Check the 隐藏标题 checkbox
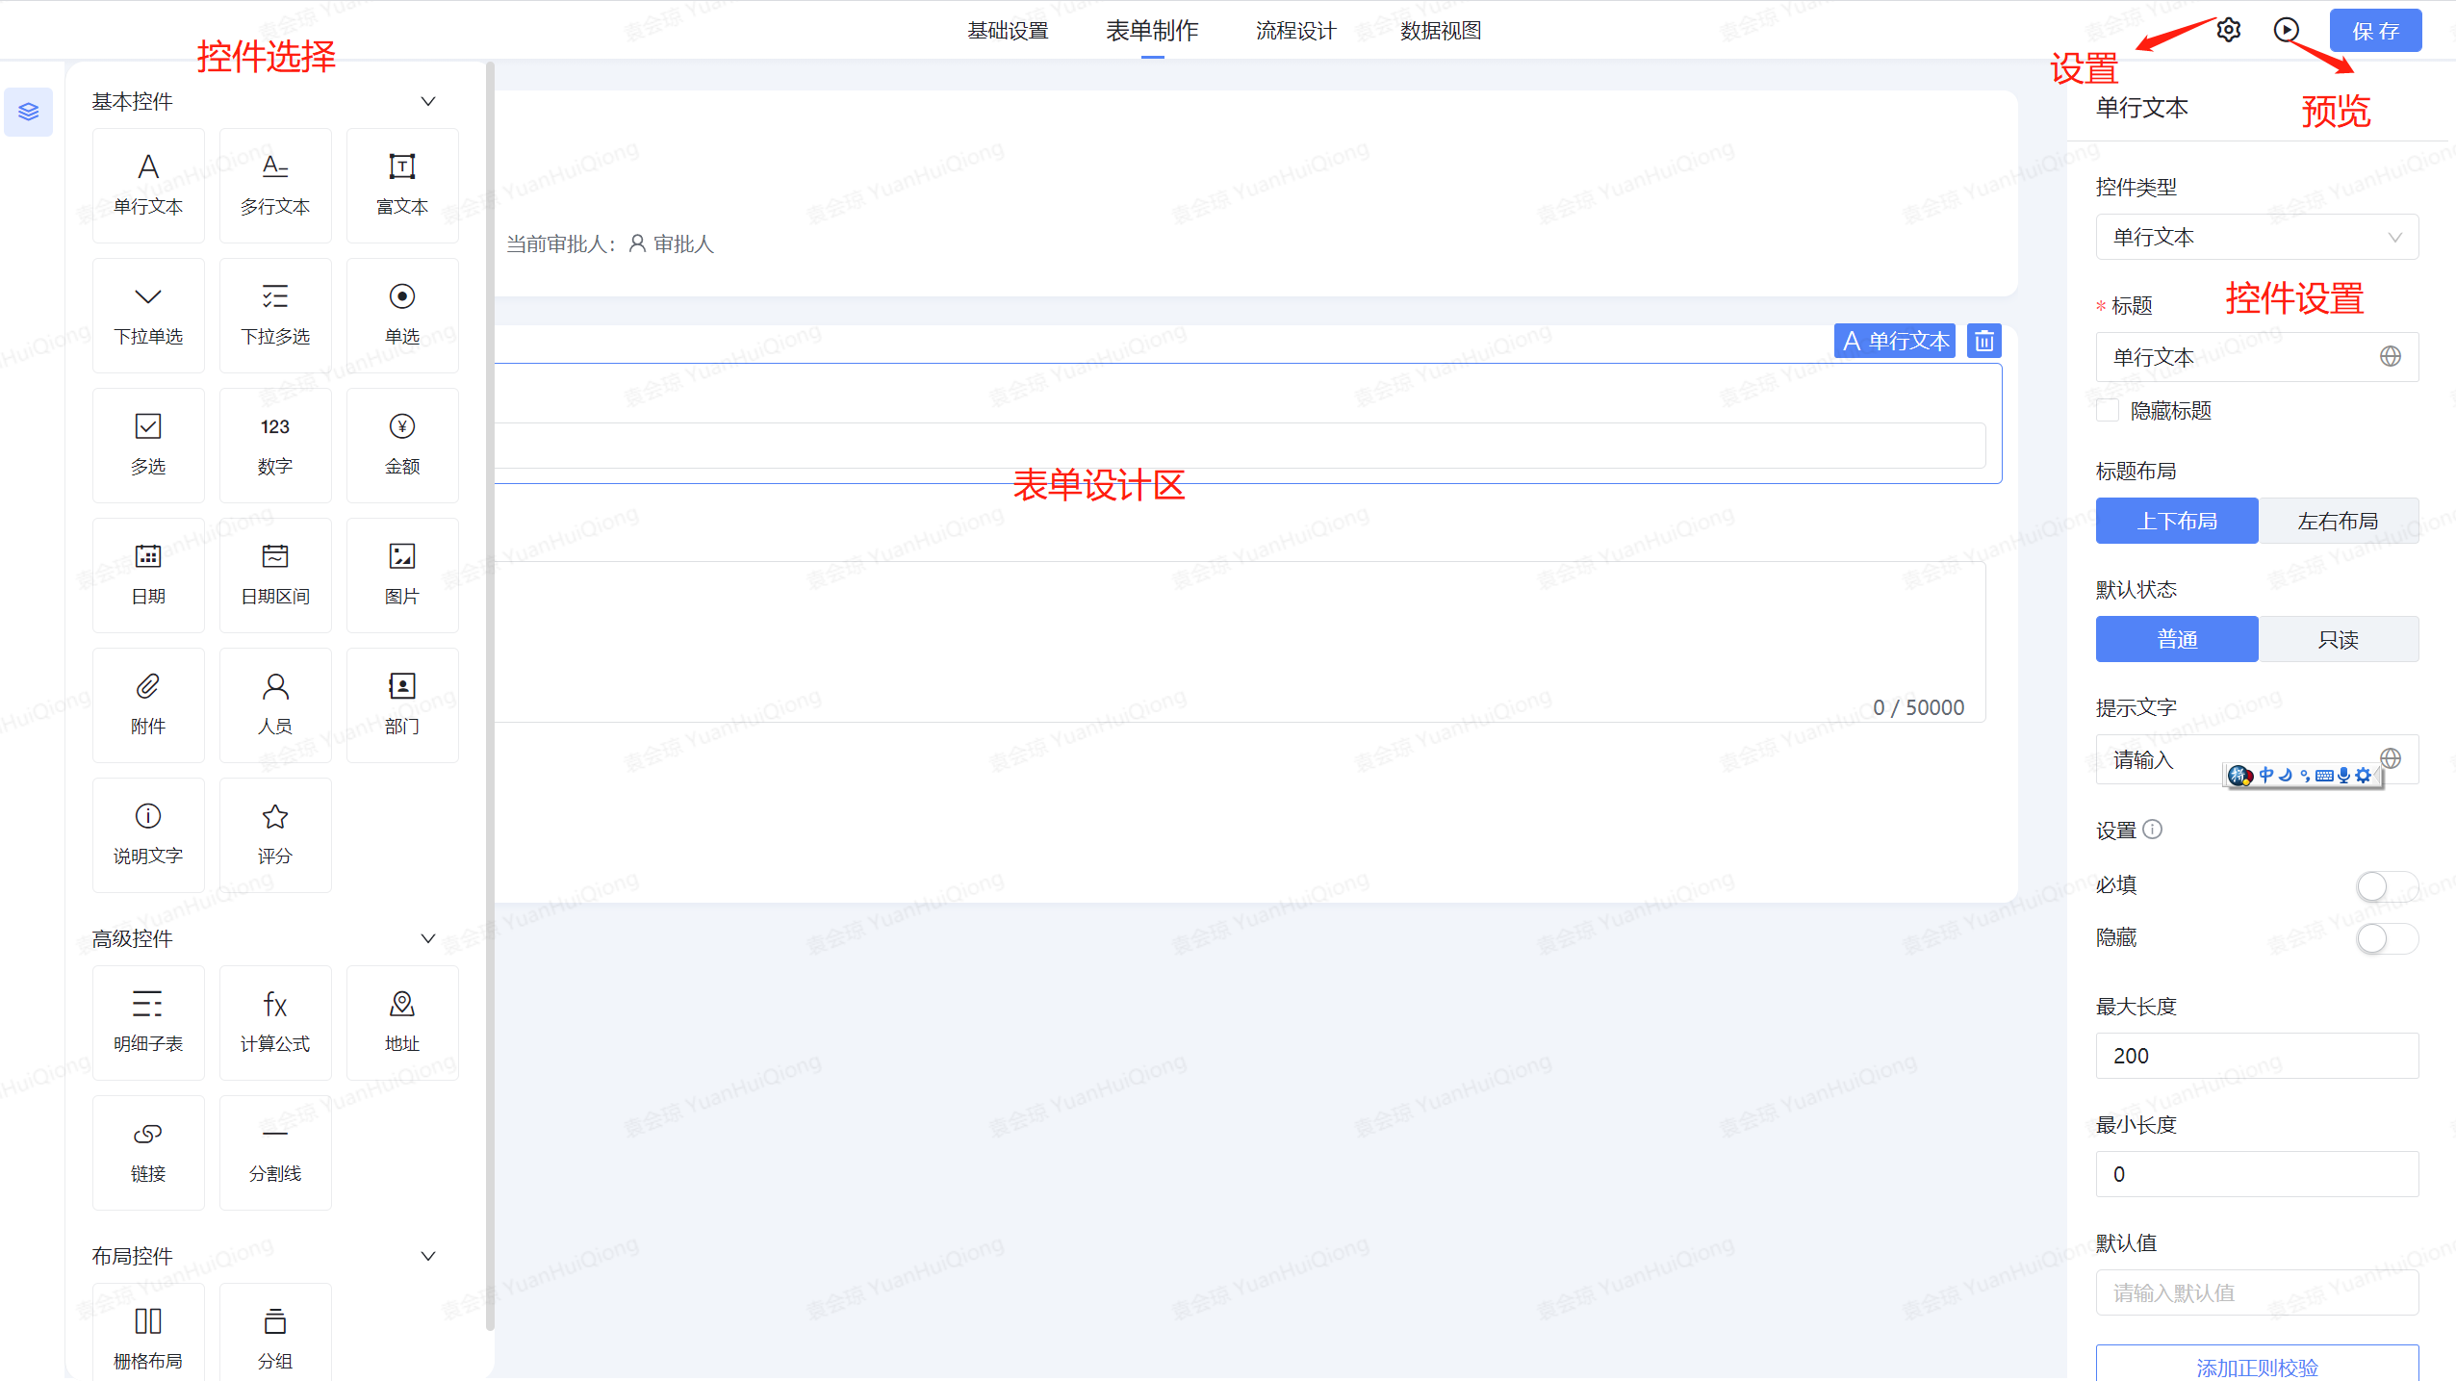2456x1381 pixels. tap(2108, 411)
